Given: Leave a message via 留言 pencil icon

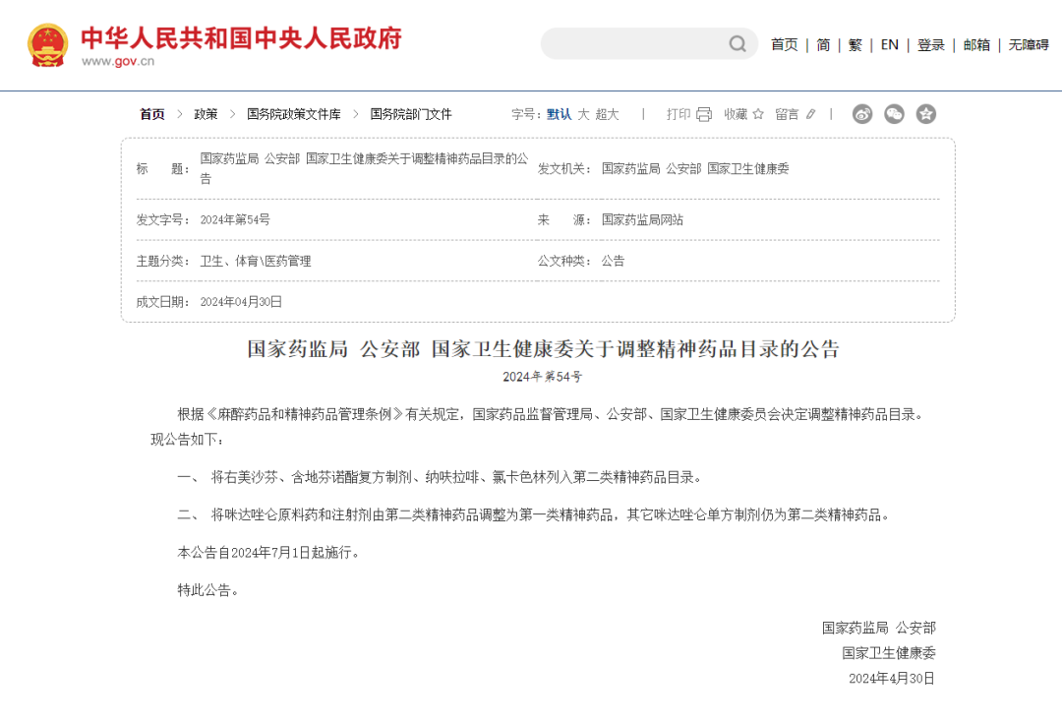Looking at the screenshot, I should (810, 114).
